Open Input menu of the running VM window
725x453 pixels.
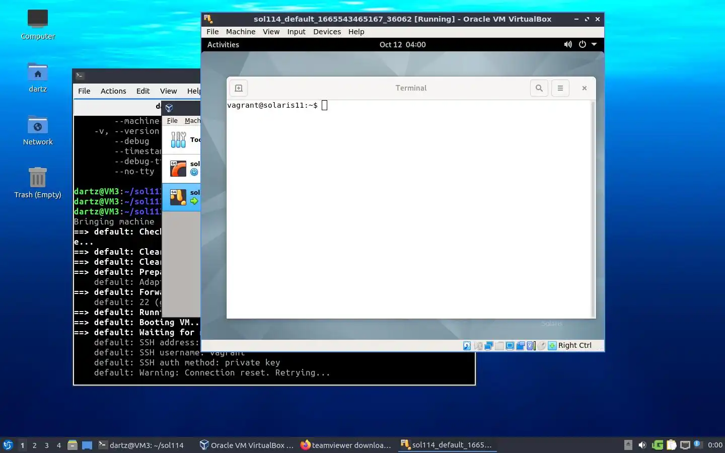(x=297, y=32)
